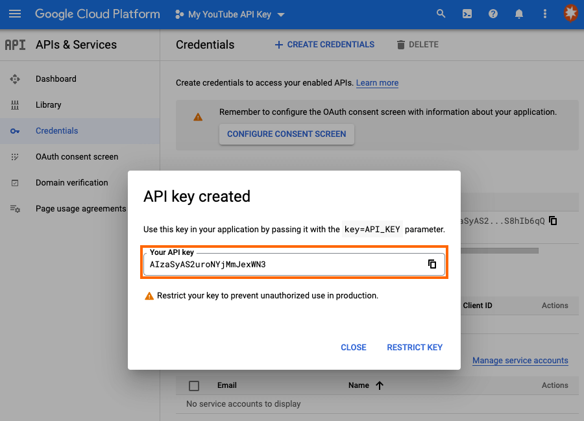Click the search magnifier icon
This screenshot has width=584, height=421.
tap(441, 14)
